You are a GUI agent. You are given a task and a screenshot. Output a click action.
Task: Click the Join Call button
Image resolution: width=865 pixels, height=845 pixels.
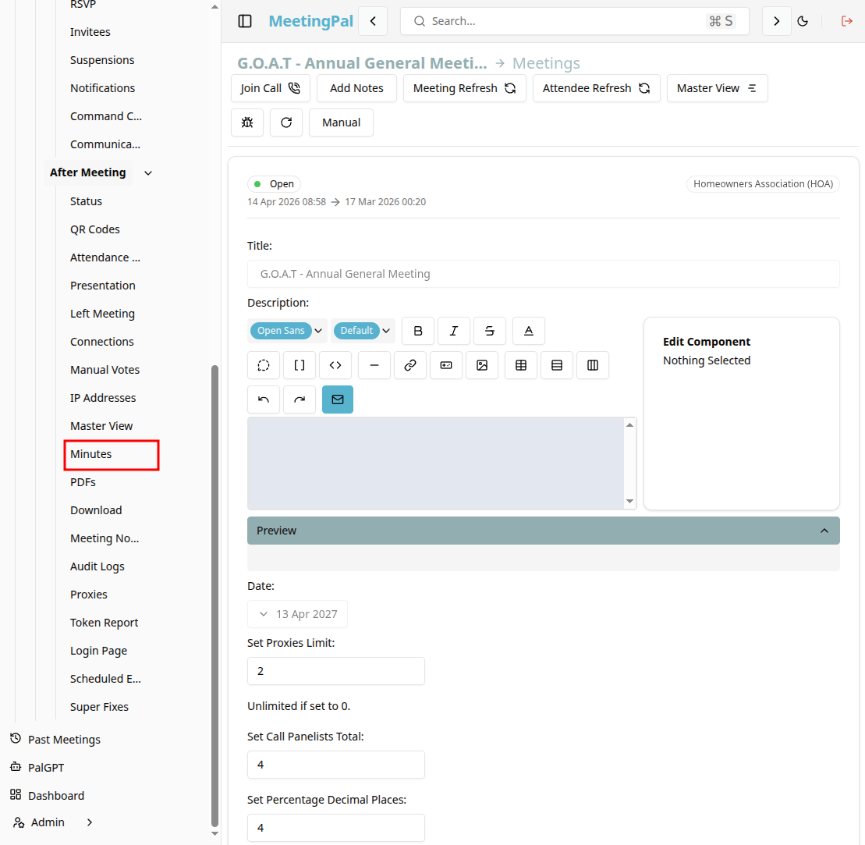pos(271,88)
